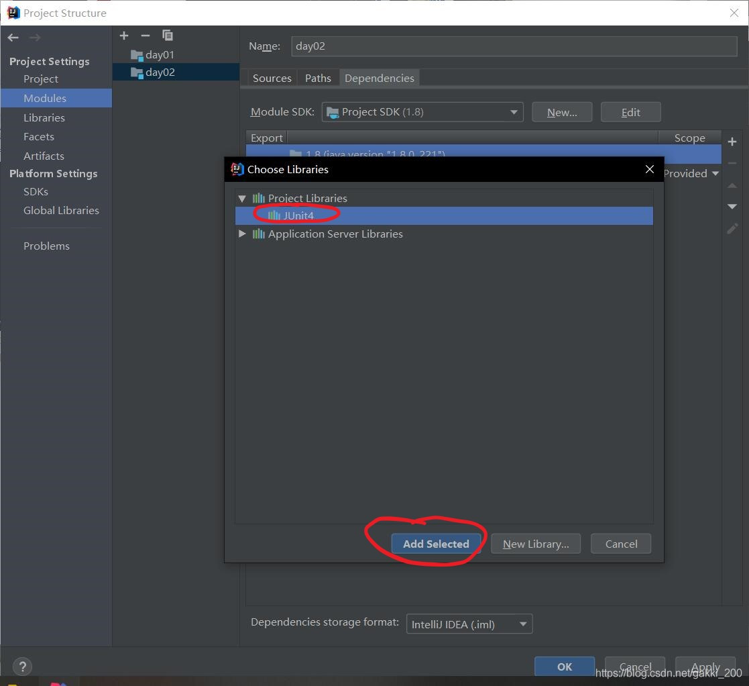Click the back navigation arrow
The width and height of the screenshot is (749, 686).
tap(13, 38)
